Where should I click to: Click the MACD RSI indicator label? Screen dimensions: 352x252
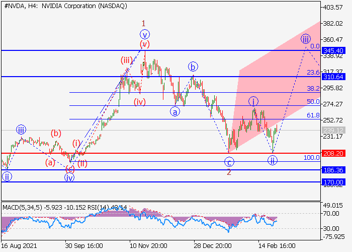(65, 207)
